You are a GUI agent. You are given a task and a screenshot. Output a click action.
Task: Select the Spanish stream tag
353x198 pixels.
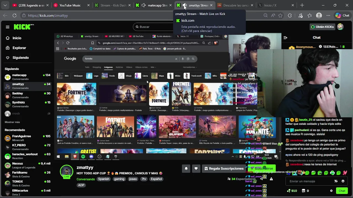click(x=104, y=179)
